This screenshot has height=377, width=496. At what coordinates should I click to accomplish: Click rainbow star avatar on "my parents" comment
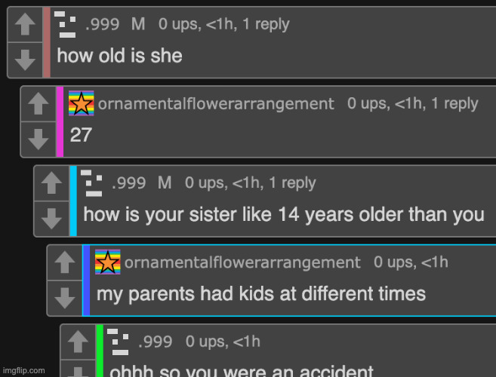click(108, 262)
